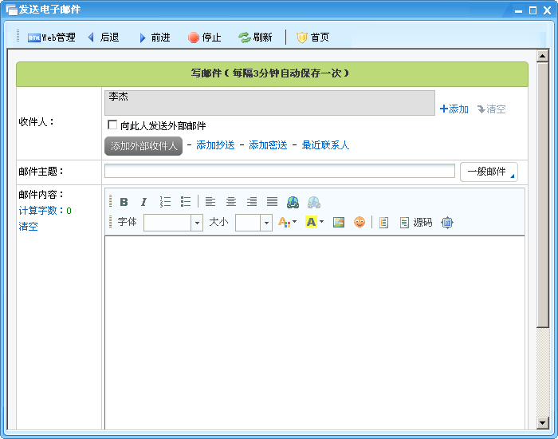Open the text color picker
The height and width of the screenshot is (439, 558).
click(286, 223)
